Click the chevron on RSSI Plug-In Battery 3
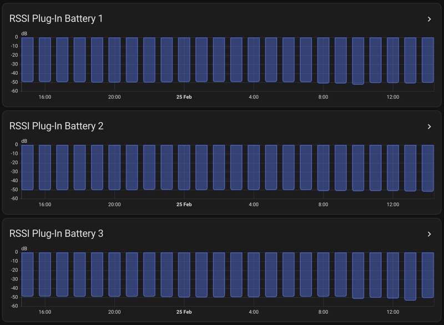The width and height of the screenshot is (444, 325). [x=429, y=234]
